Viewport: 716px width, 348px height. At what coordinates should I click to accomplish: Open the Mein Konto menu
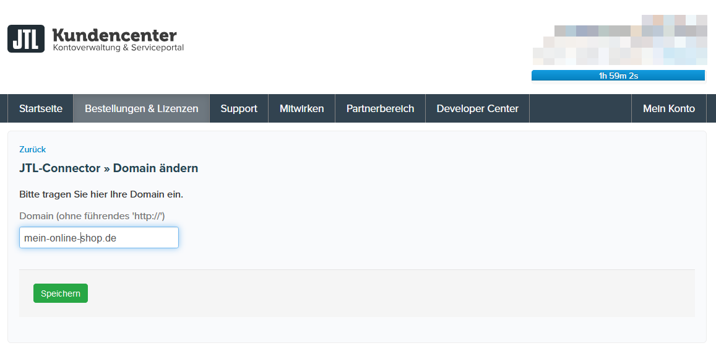(669, 109)
